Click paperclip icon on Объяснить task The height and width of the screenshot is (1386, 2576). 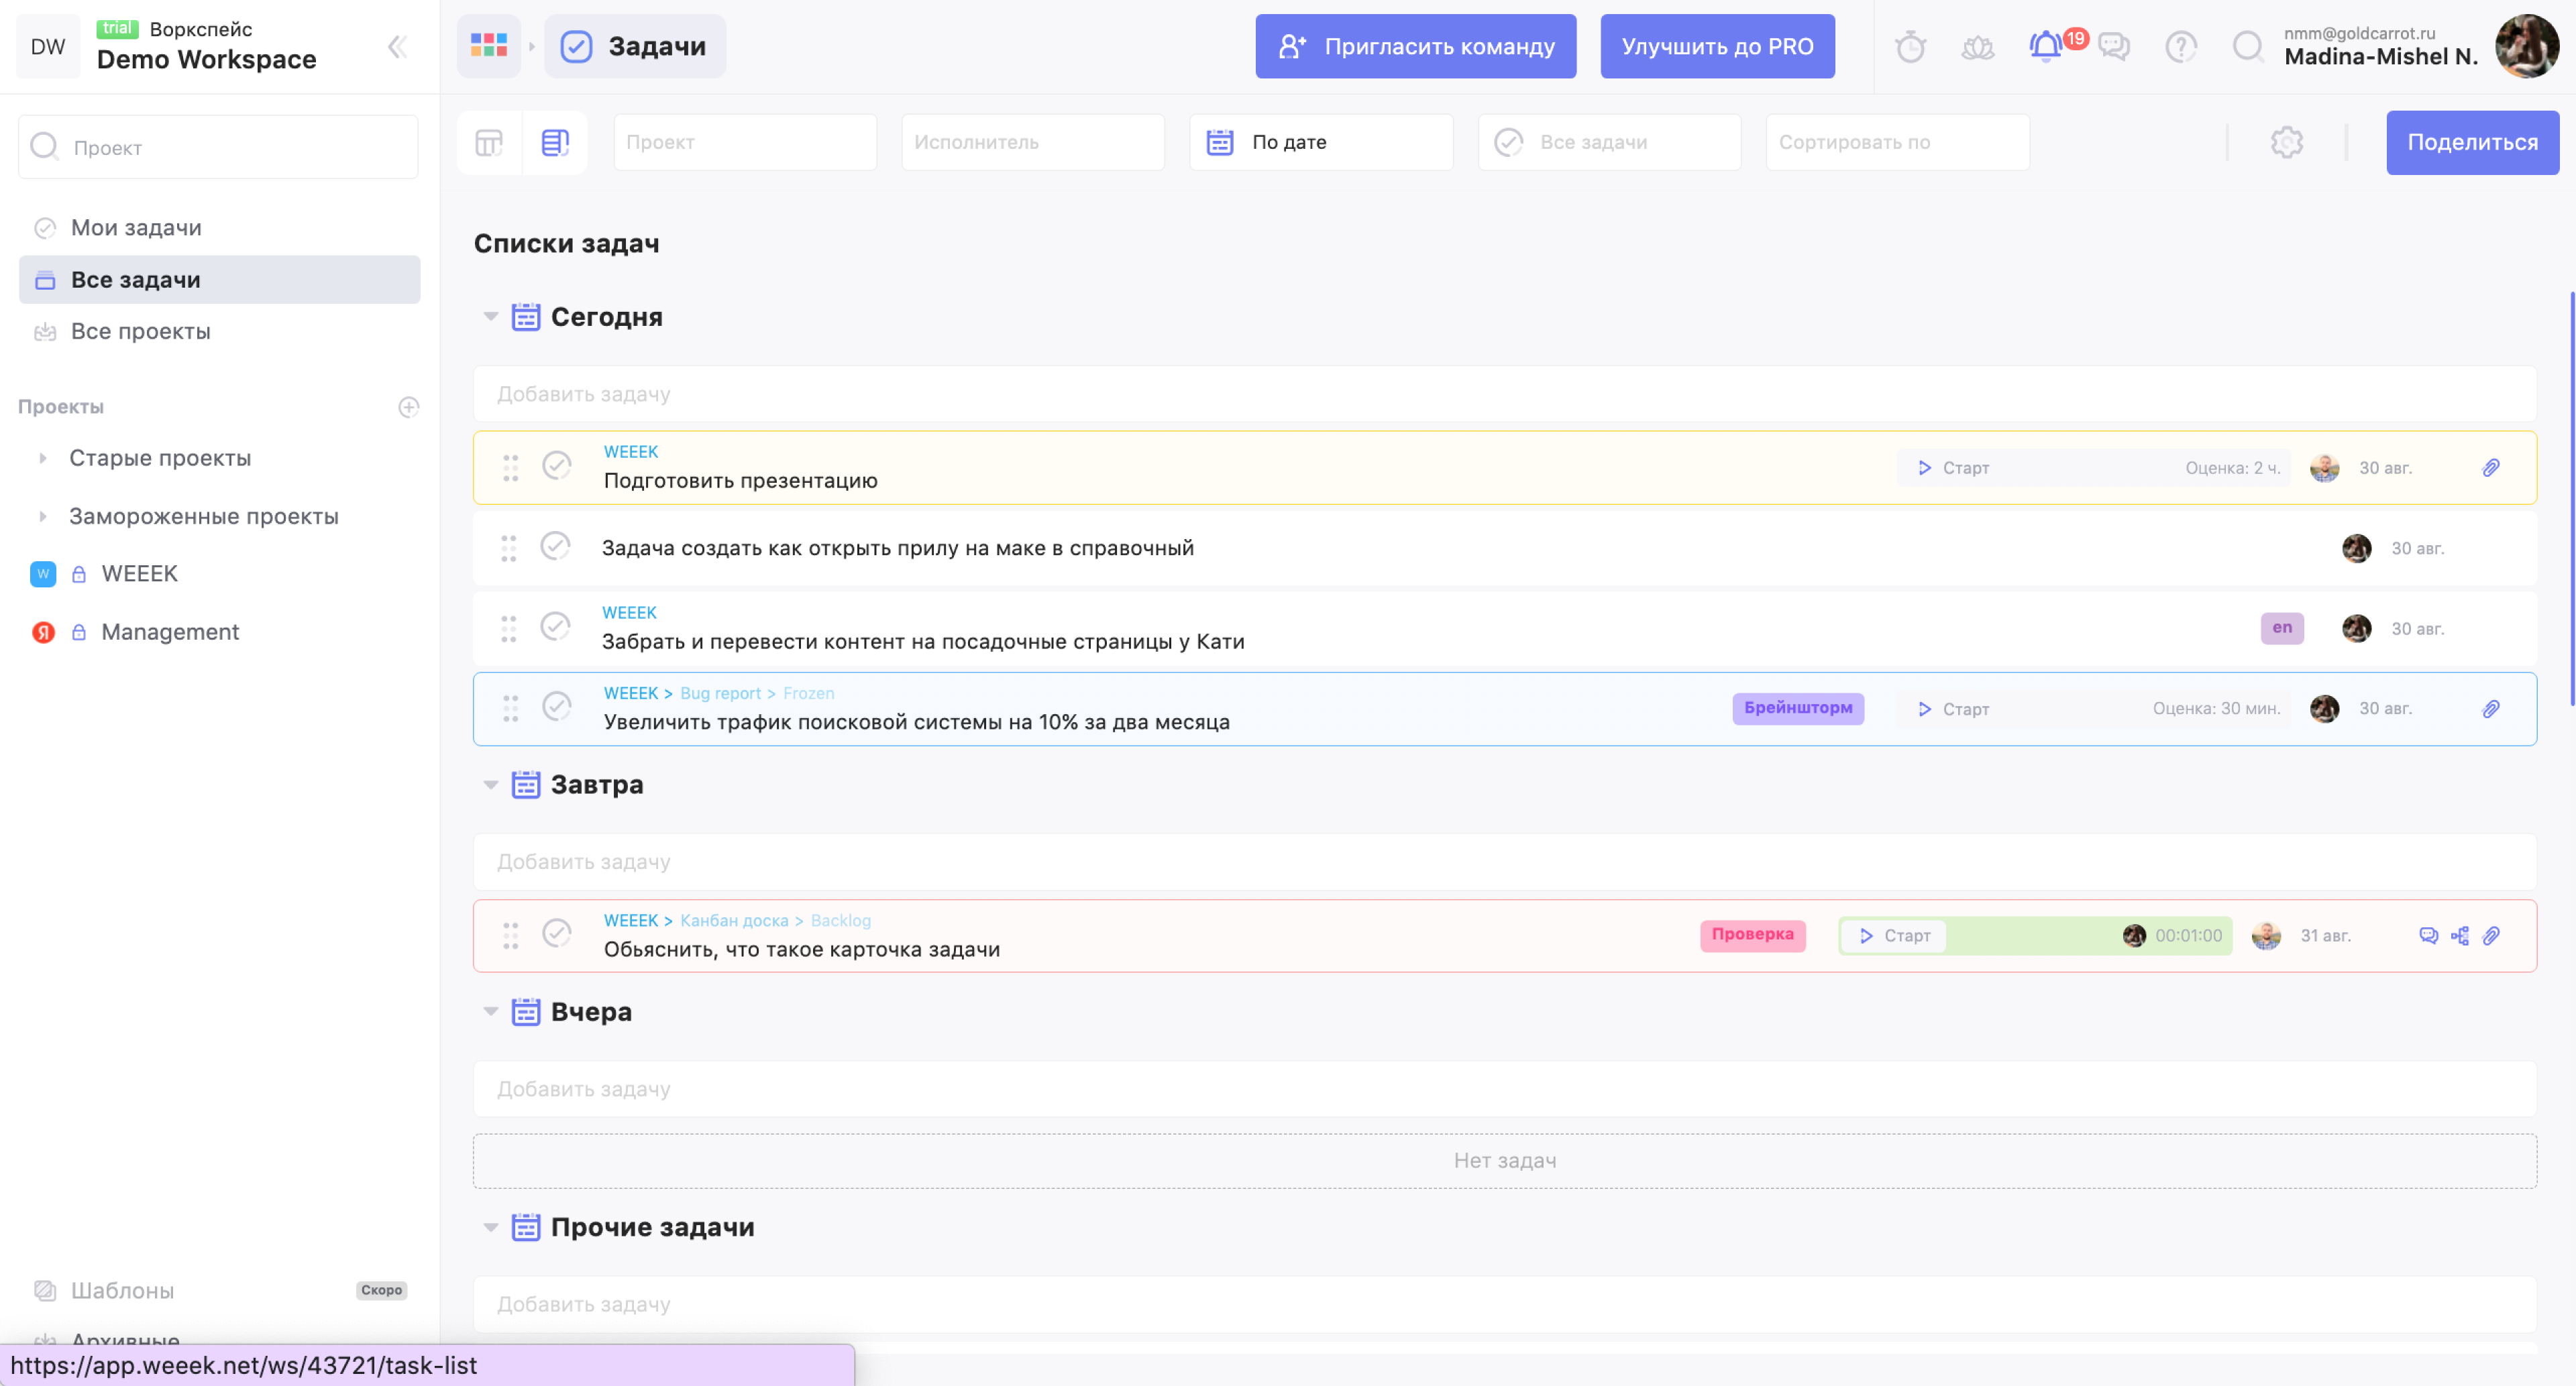point(2490,935)
